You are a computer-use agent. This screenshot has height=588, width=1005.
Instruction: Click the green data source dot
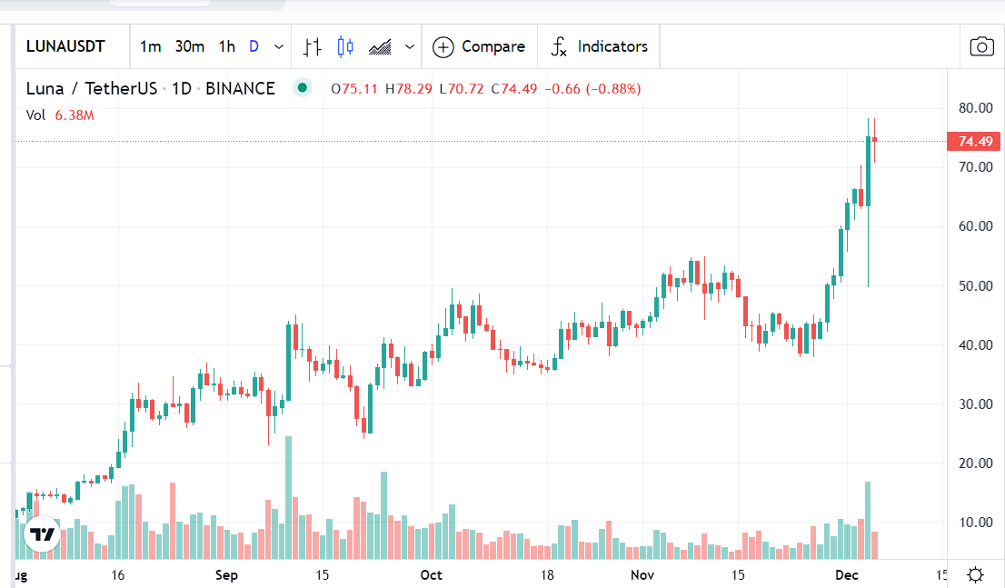(301, 88)
